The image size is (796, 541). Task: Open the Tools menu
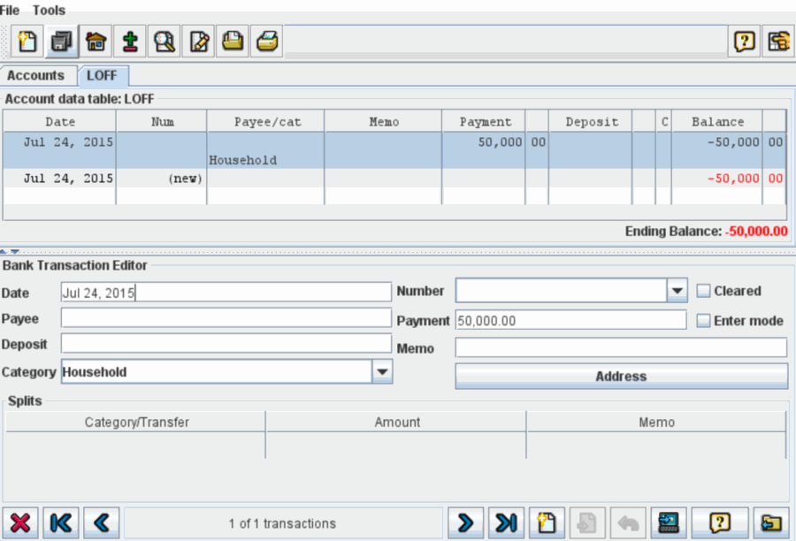[49, 10]
